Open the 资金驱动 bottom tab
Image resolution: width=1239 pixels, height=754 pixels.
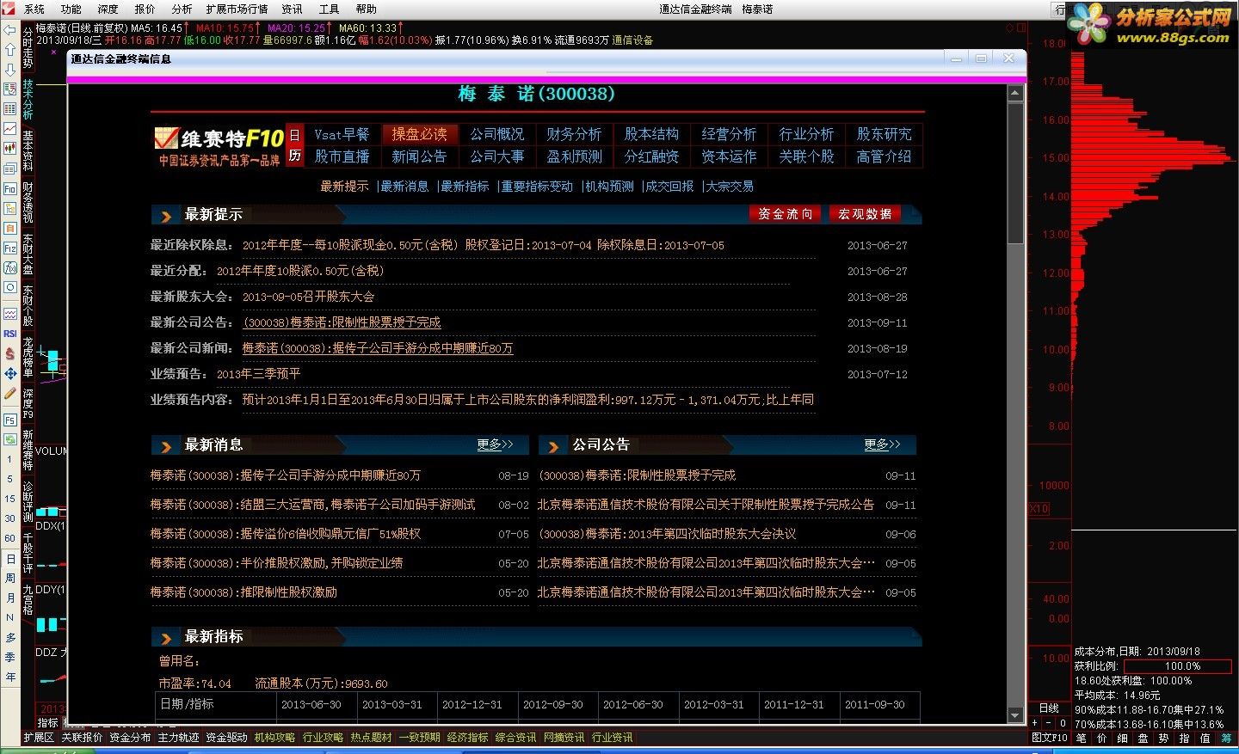coord(226,738)
